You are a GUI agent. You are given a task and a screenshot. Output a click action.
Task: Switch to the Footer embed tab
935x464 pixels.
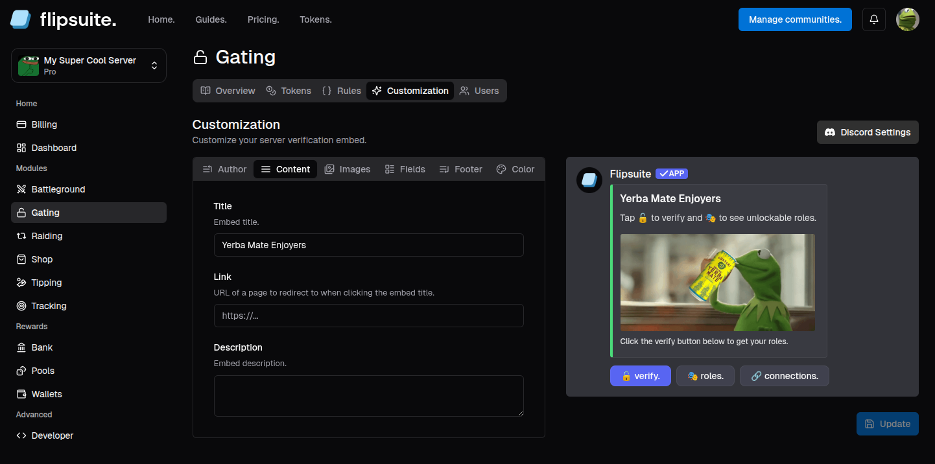[460, 169]
